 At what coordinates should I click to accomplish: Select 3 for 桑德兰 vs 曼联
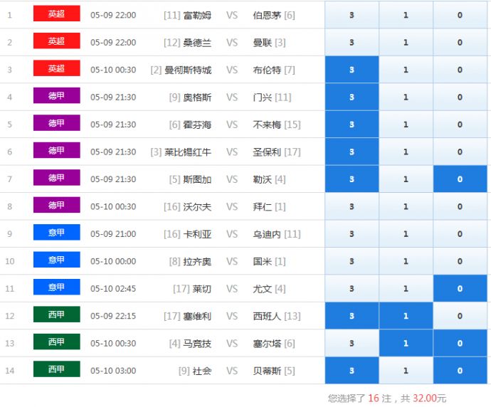tap(352, 42)
